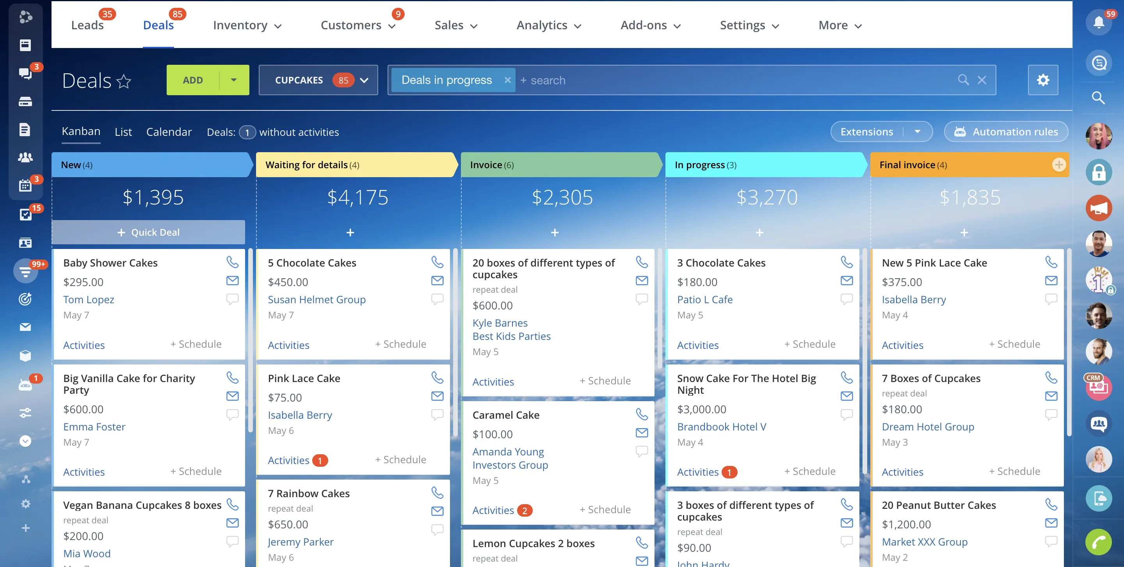
Task: Click the green phone call button
Action: coord(1098,542)
